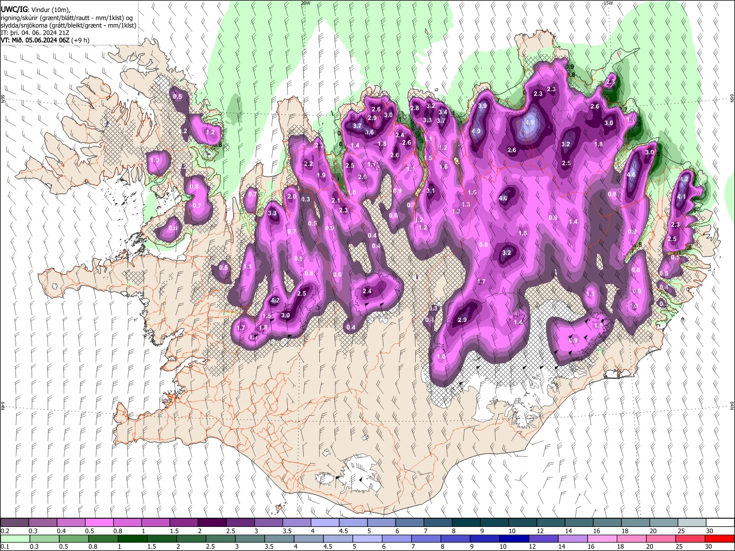Select the bright red lower swatch after 30
The height and width of the screenshot is (551, 735).
tap(719, 538)
